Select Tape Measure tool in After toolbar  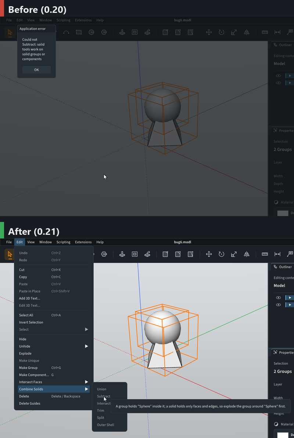[265, 254]
